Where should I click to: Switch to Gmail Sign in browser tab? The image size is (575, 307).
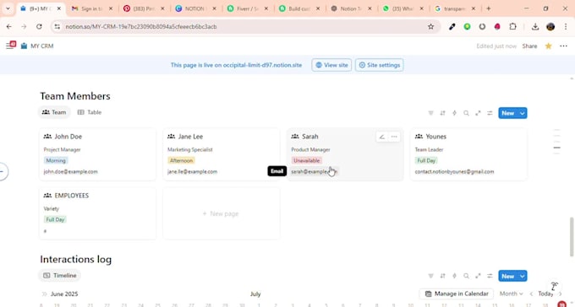pyautogui.click(x=92, y=8)
